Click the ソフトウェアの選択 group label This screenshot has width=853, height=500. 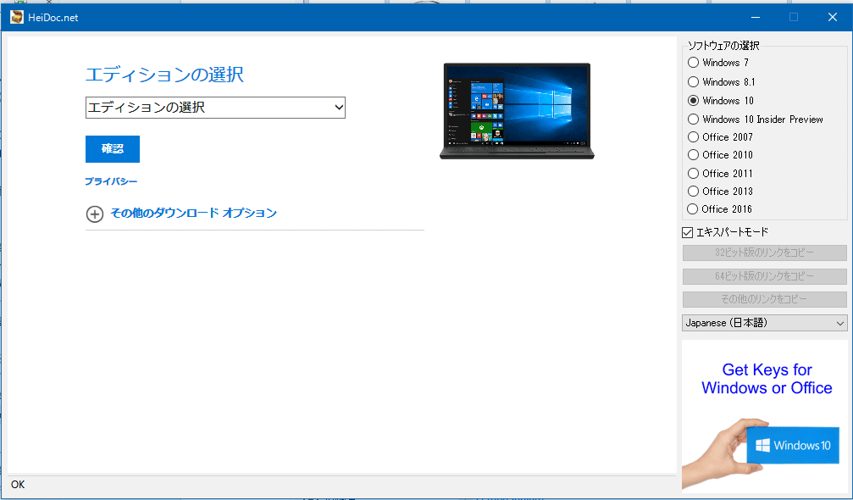point(723,46)
